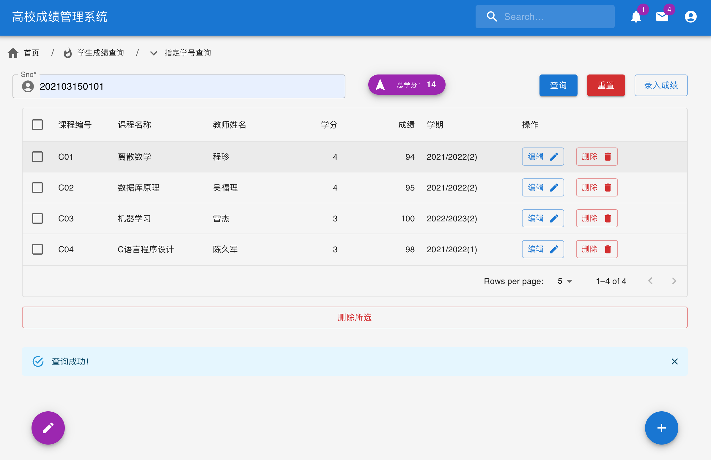Click the blue 查询 button
Image resolution: width=711 pixels, height=460 pixels.
(x=558, y=85)
